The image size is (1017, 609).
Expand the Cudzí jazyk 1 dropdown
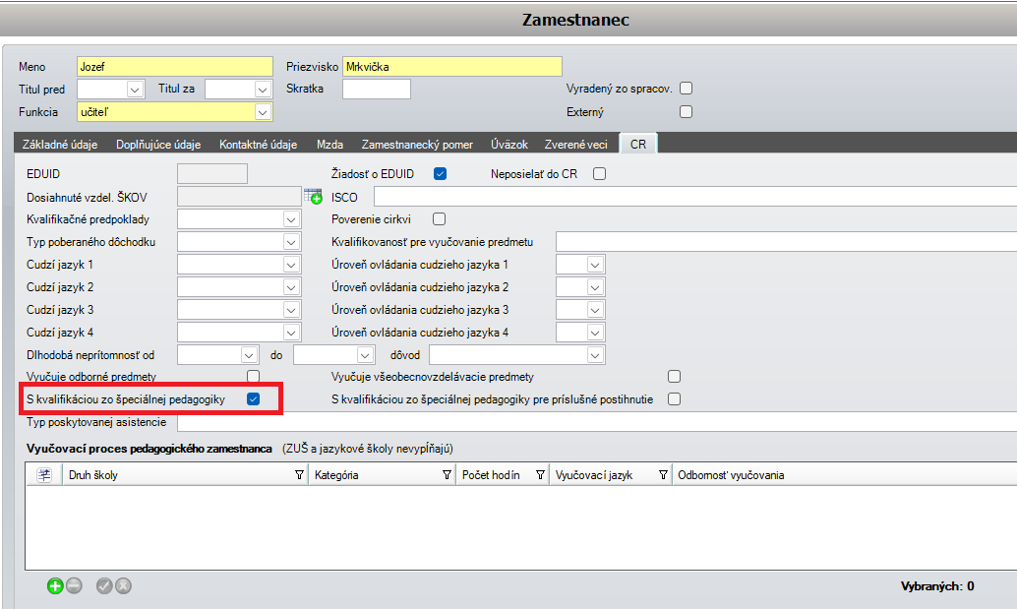pyautogui.click(x=291, y=265)
